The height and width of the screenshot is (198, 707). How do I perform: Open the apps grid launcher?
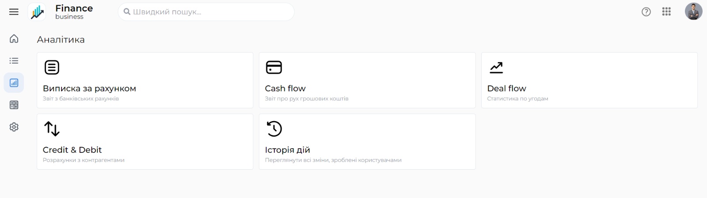pyautogui.click(x=666, y=12)
